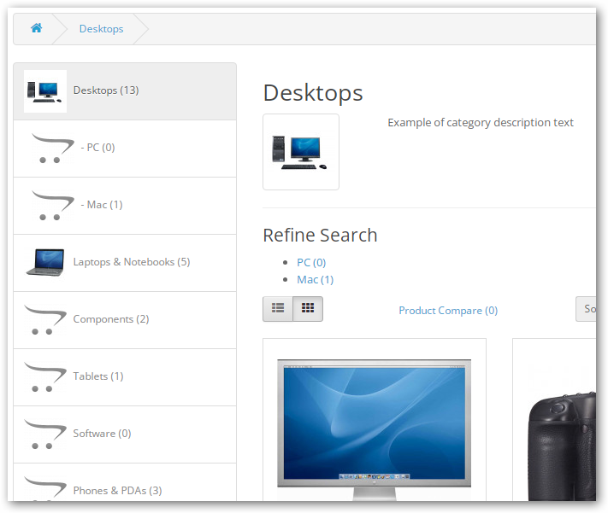Open the black camera product image
Image resolution: width=608 pixels, height=513 pixels.
pos(562,446)
